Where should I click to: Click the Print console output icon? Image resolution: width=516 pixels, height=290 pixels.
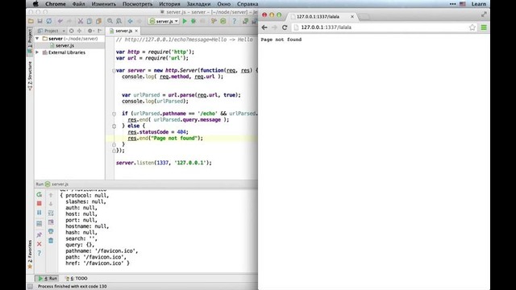(x=51, y=231)
